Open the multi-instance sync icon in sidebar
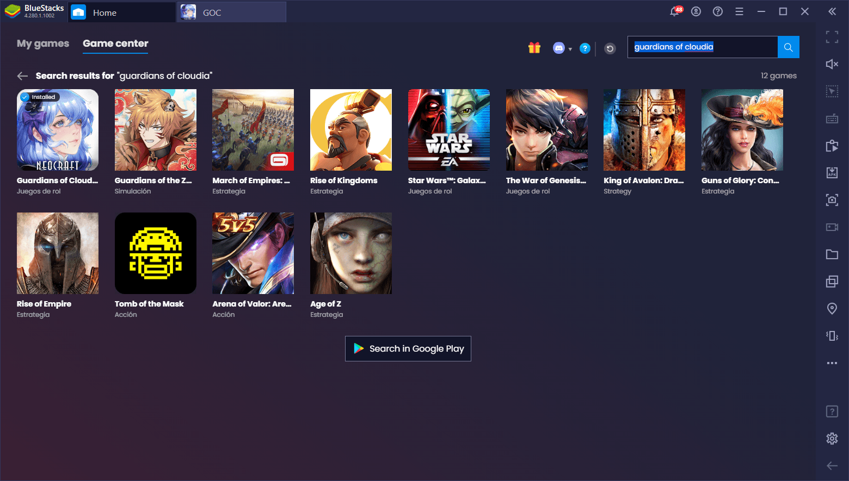Image resolution: width=849 pixels, height=481 pixels. pyautogui.click(x=832, y=146)
